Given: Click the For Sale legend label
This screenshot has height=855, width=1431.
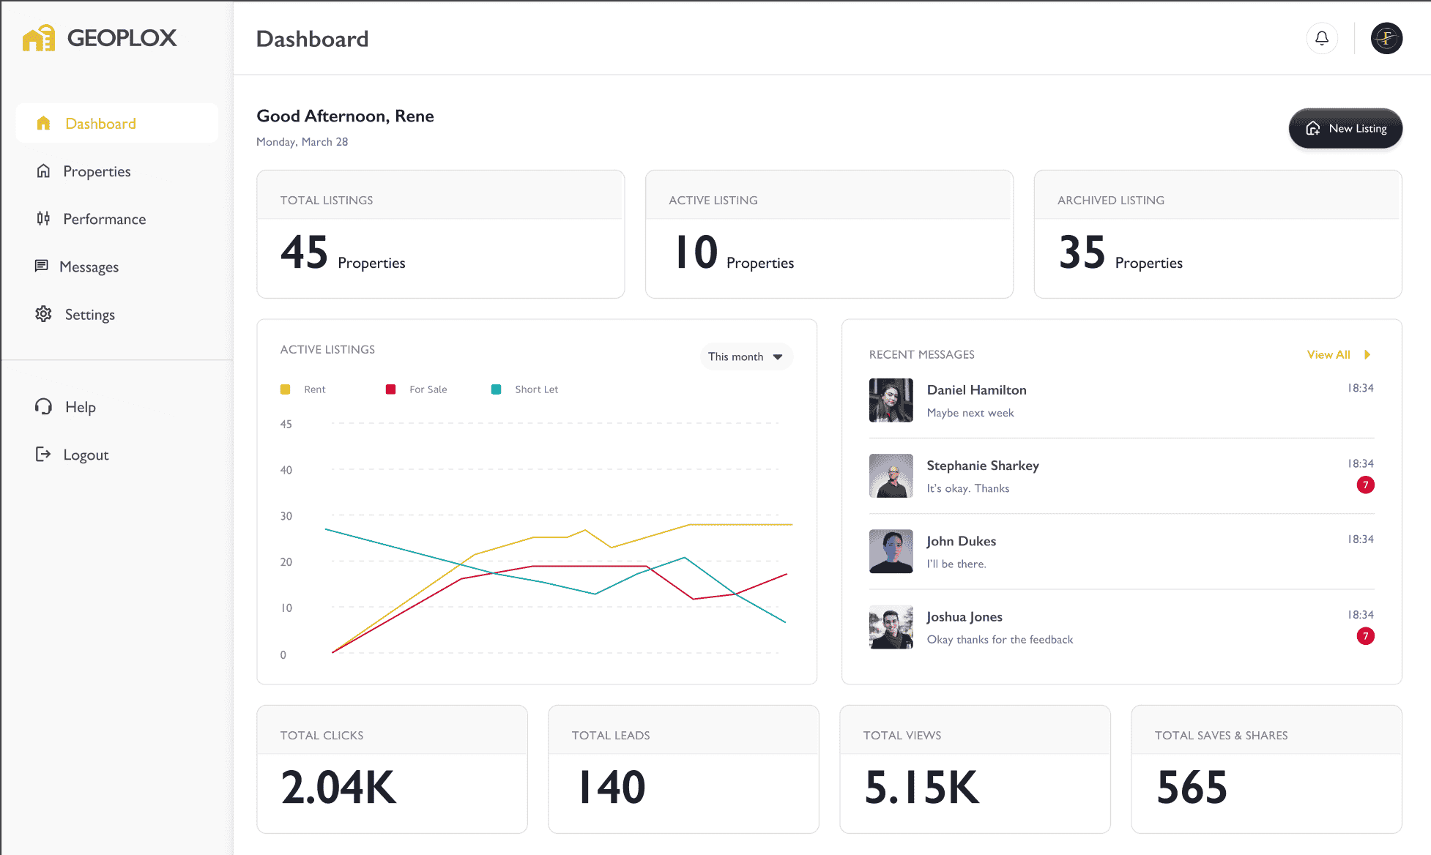Looking at the screenshot, I should pyautogui.click(x=428, y=389).
